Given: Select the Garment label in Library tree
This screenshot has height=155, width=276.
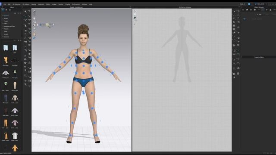Looking at the screenshot, I should tap(6, 15).
